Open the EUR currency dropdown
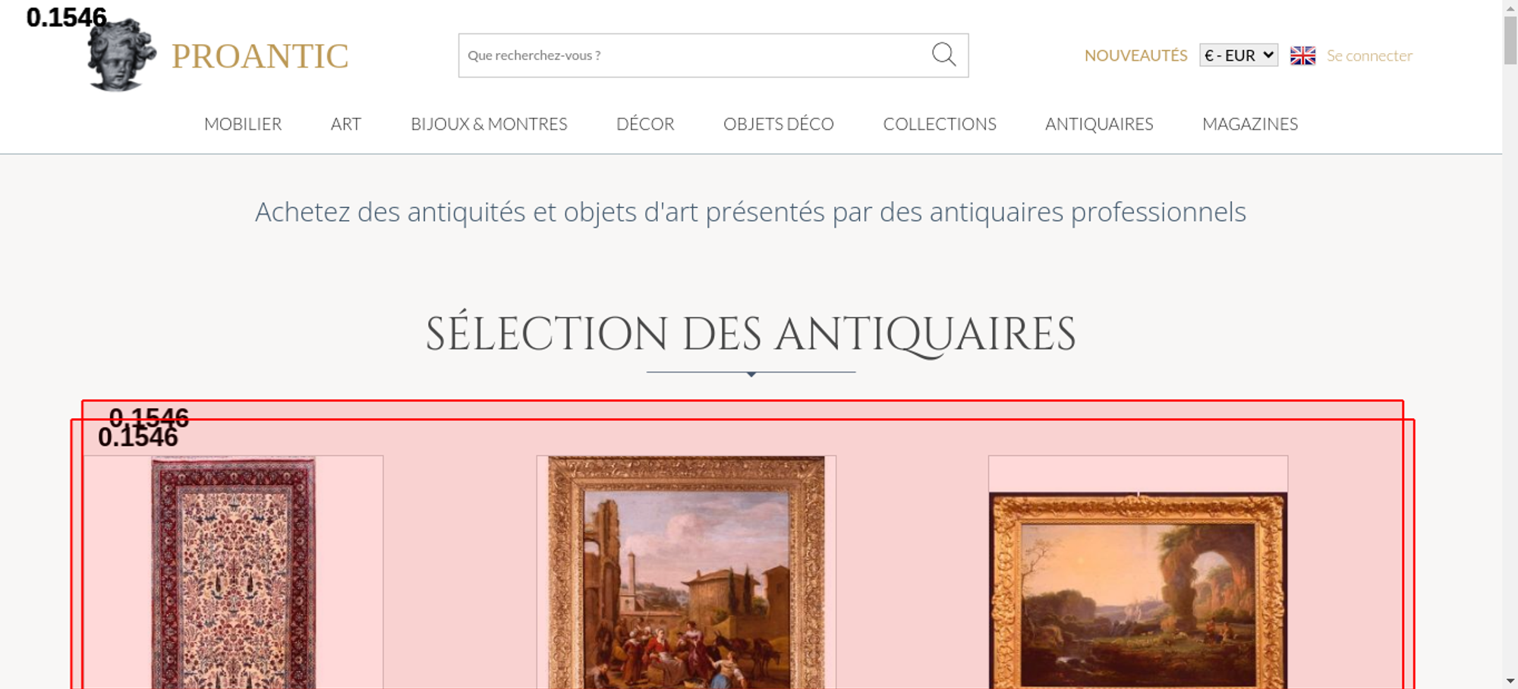Viewport: 1518px width, 689px height. pos(1239,55)
